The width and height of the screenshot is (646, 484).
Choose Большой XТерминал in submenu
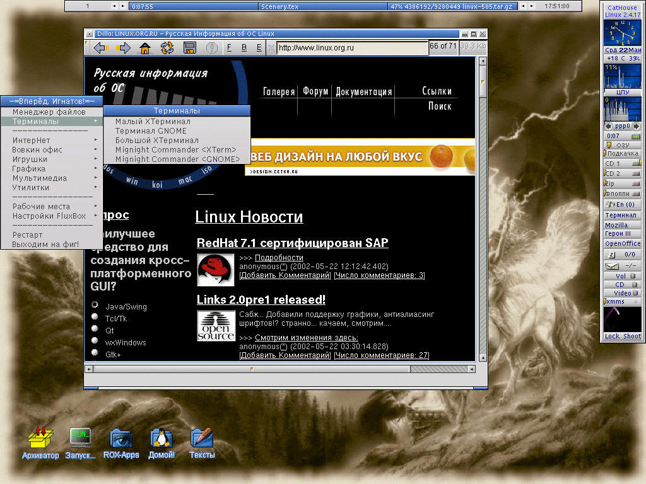pyautogui.click(x=177, y=141)
